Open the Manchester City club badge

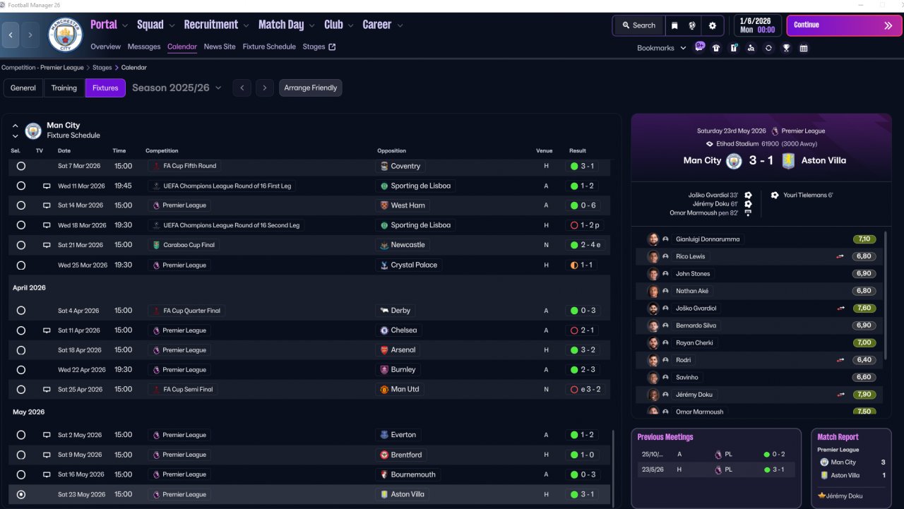[65, 35]
